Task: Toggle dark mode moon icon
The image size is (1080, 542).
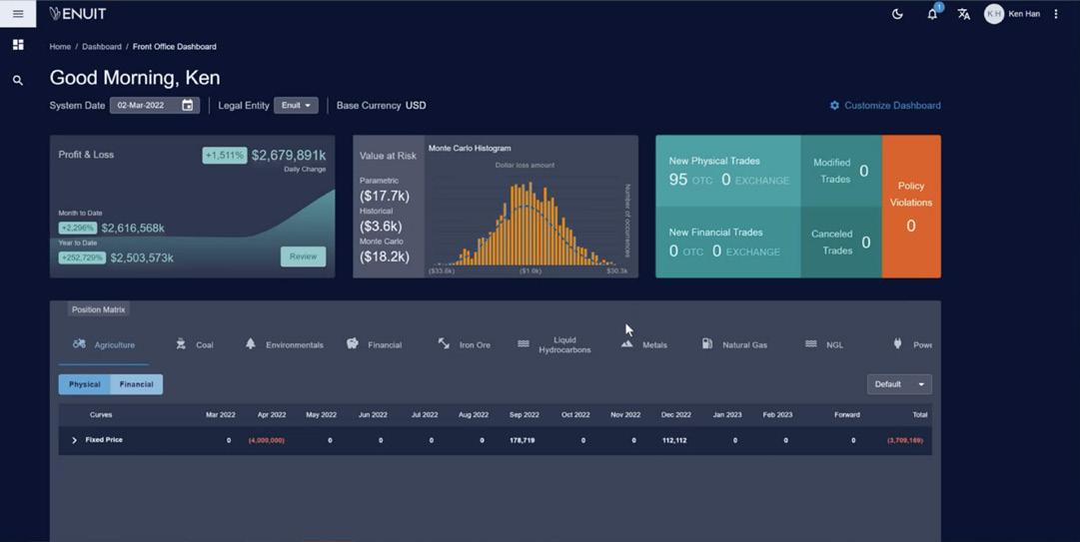Action: pyautogui.click(x=897, y=14)
